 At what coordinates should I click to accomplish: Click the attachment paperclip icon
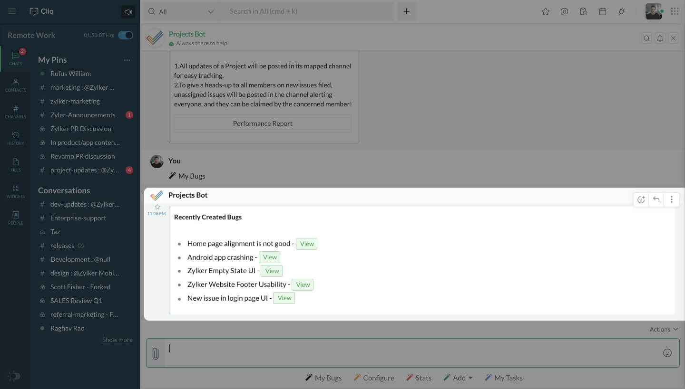[155, 353]
